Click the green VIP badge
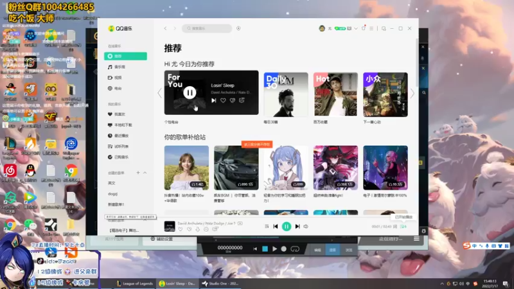514x289 pixels. (340, 28)
